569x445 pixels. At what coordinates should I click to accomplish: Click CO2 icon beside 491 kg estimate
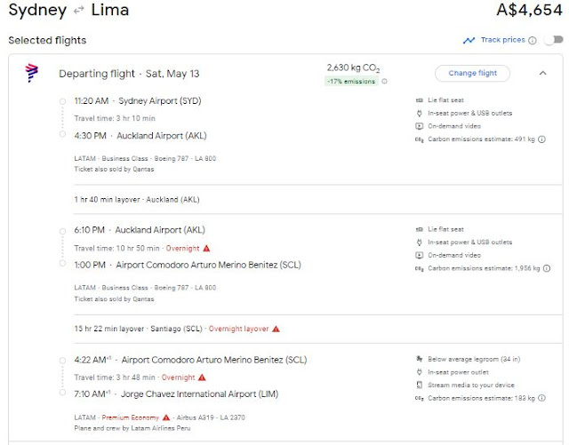point(419,139)
